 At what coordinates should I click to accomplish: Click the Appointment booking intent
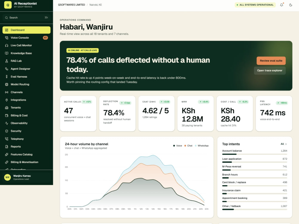(254, 200)
